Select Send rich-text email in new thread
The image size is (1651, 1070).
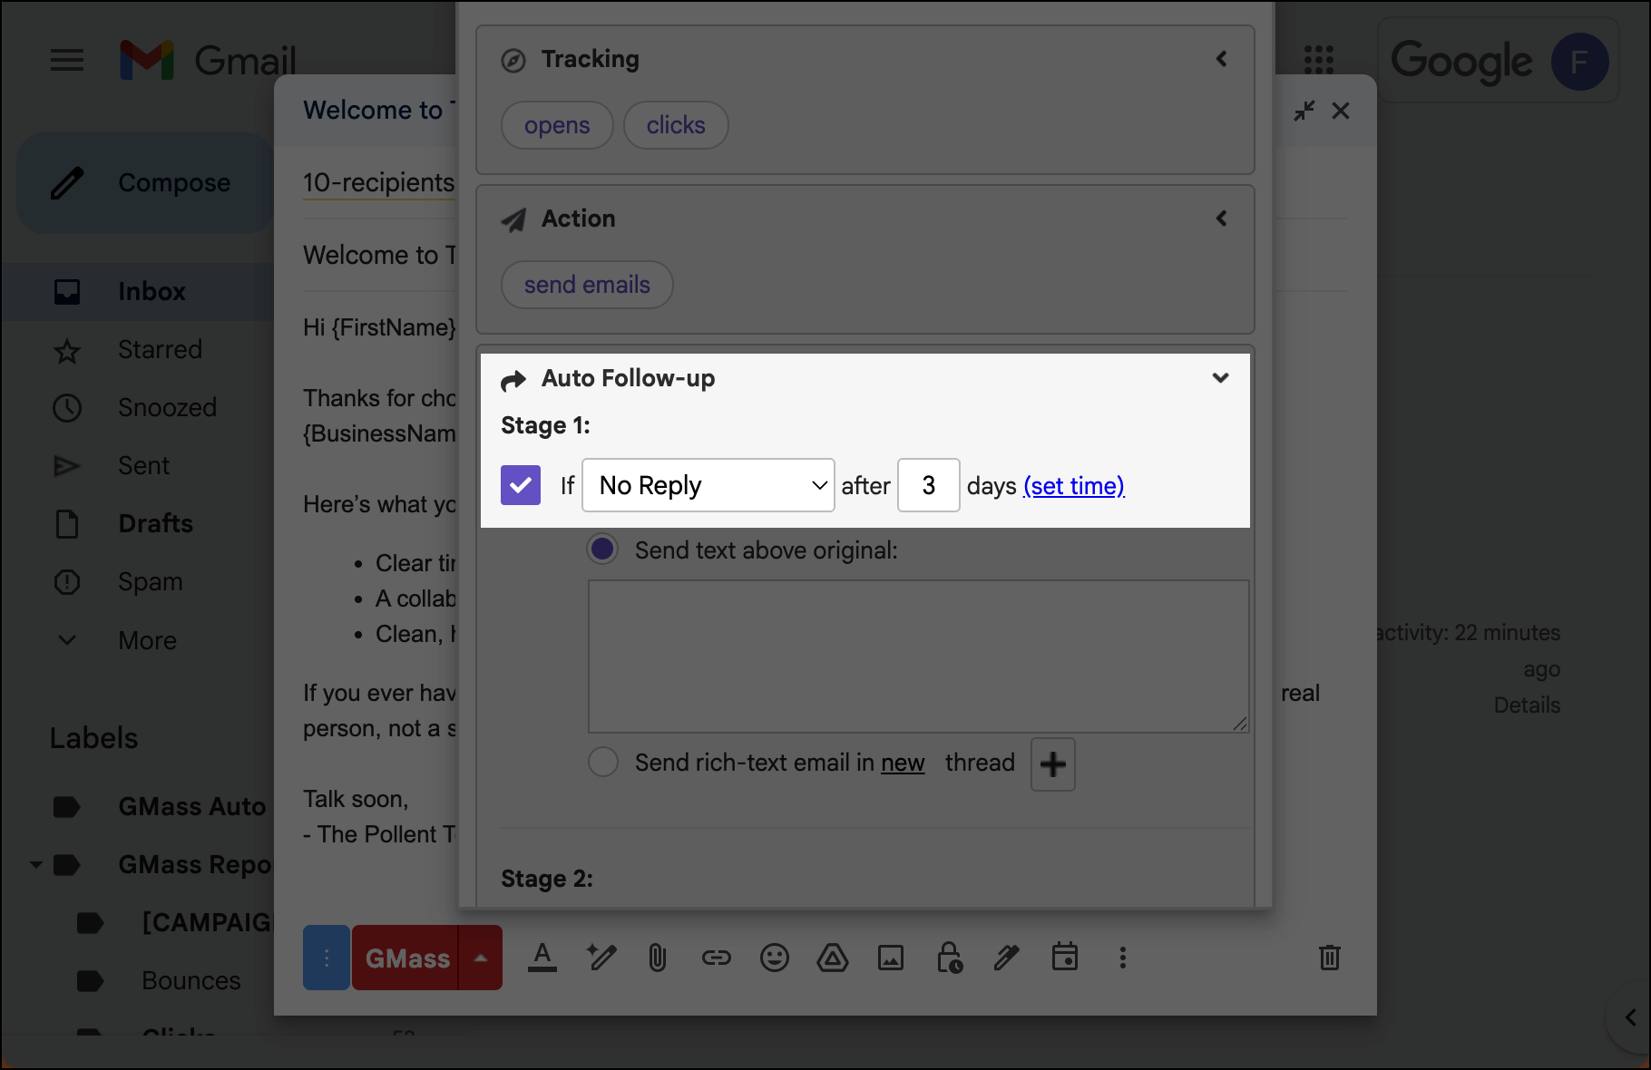(603, 762)
